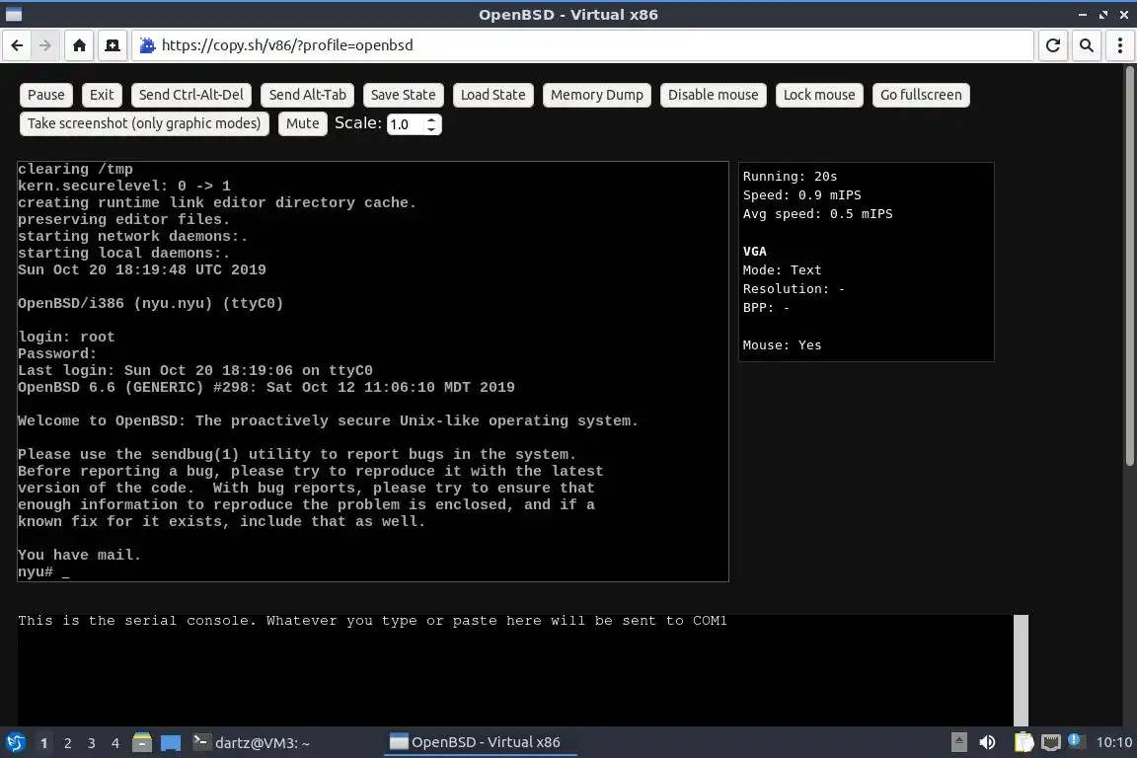
Task: Open the volume speaker icon in tray
Action: point(987,742)
